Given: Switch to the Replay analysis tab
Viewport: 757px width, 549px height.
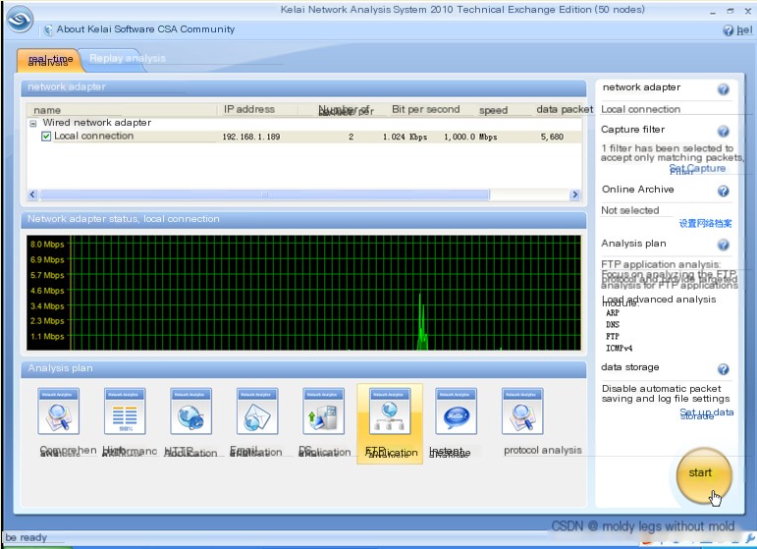Looking at the screenshot, I should point(127,58).
